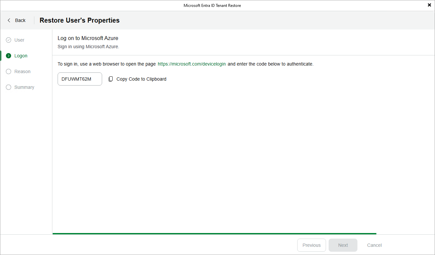Click the Previous button
Screen dimensions: 435x255
tap(311, 245)
